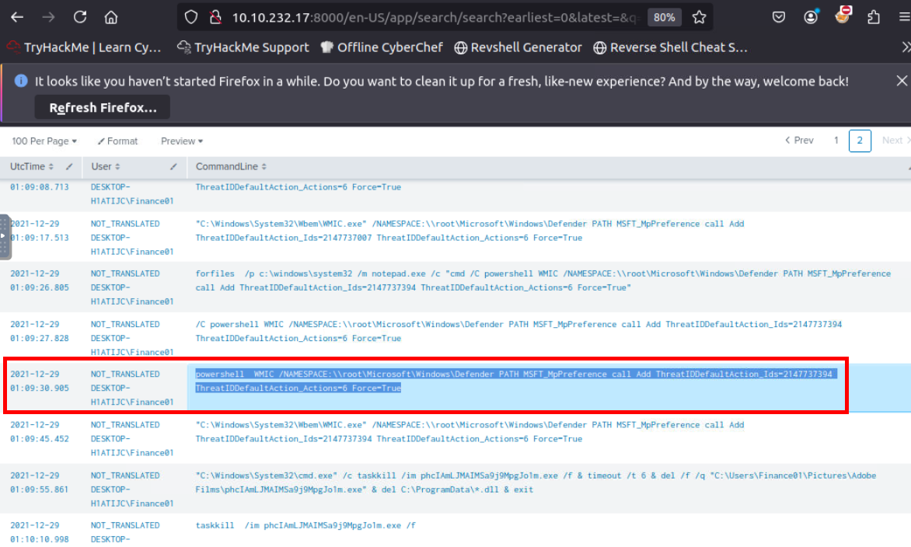Go to the Prev results page
The image size is (911, 547).
tap(799, 141)
